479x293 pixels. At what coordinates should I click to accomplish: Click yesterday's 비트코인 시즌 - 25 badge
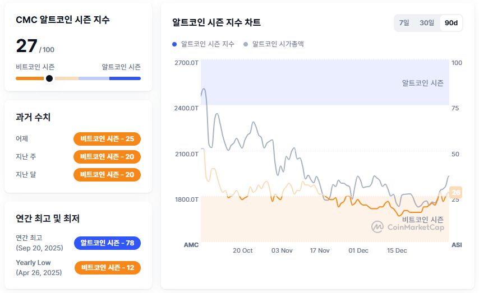tap(107, 139)
